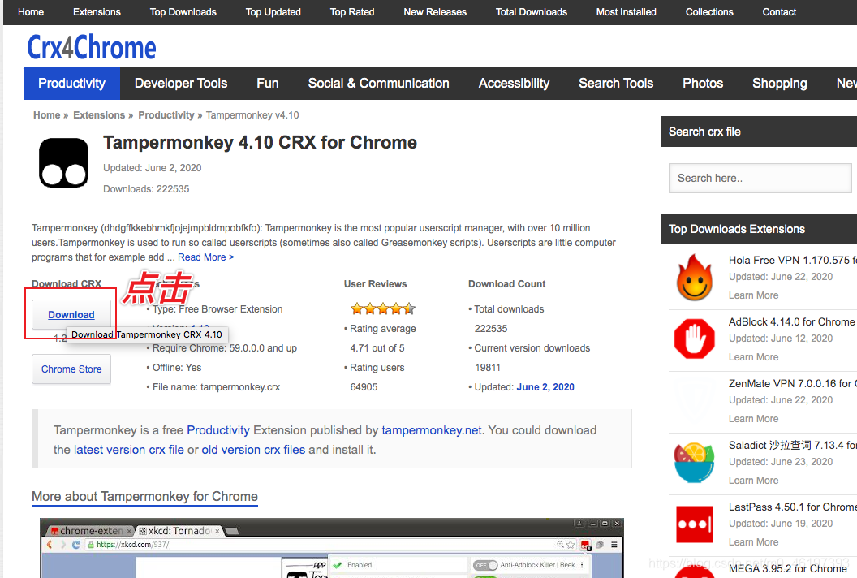857x578 pixels.
Task: Click Home in the breadcrumb
Action: click(46, 115)
